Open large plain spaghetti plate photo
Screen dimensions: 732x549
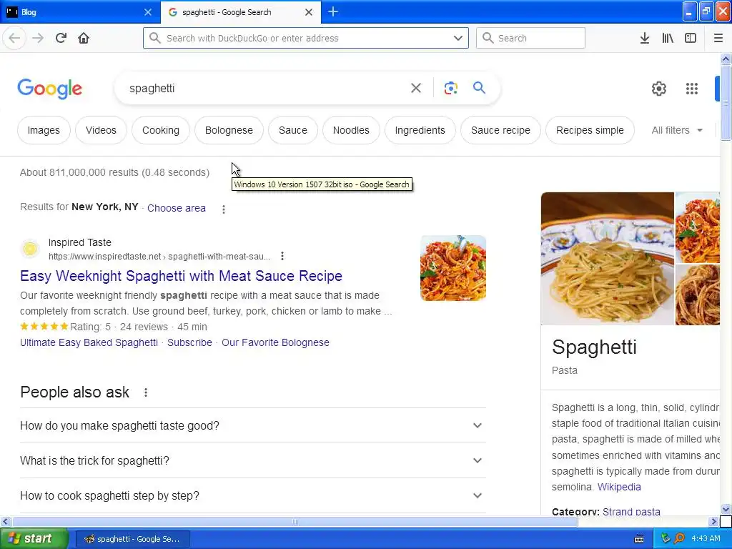pyautogui.click(x=608, y=258)
